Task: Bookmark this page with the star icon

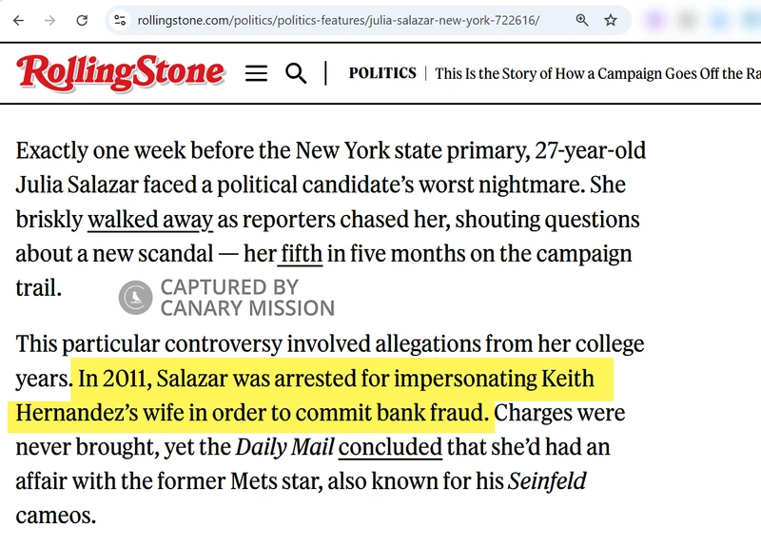Action: click(611, 20)
